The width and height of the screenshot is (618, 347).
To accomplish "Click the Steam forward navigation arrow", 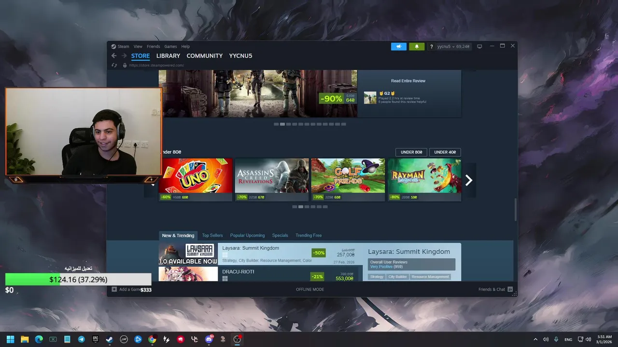I will 124,56.
